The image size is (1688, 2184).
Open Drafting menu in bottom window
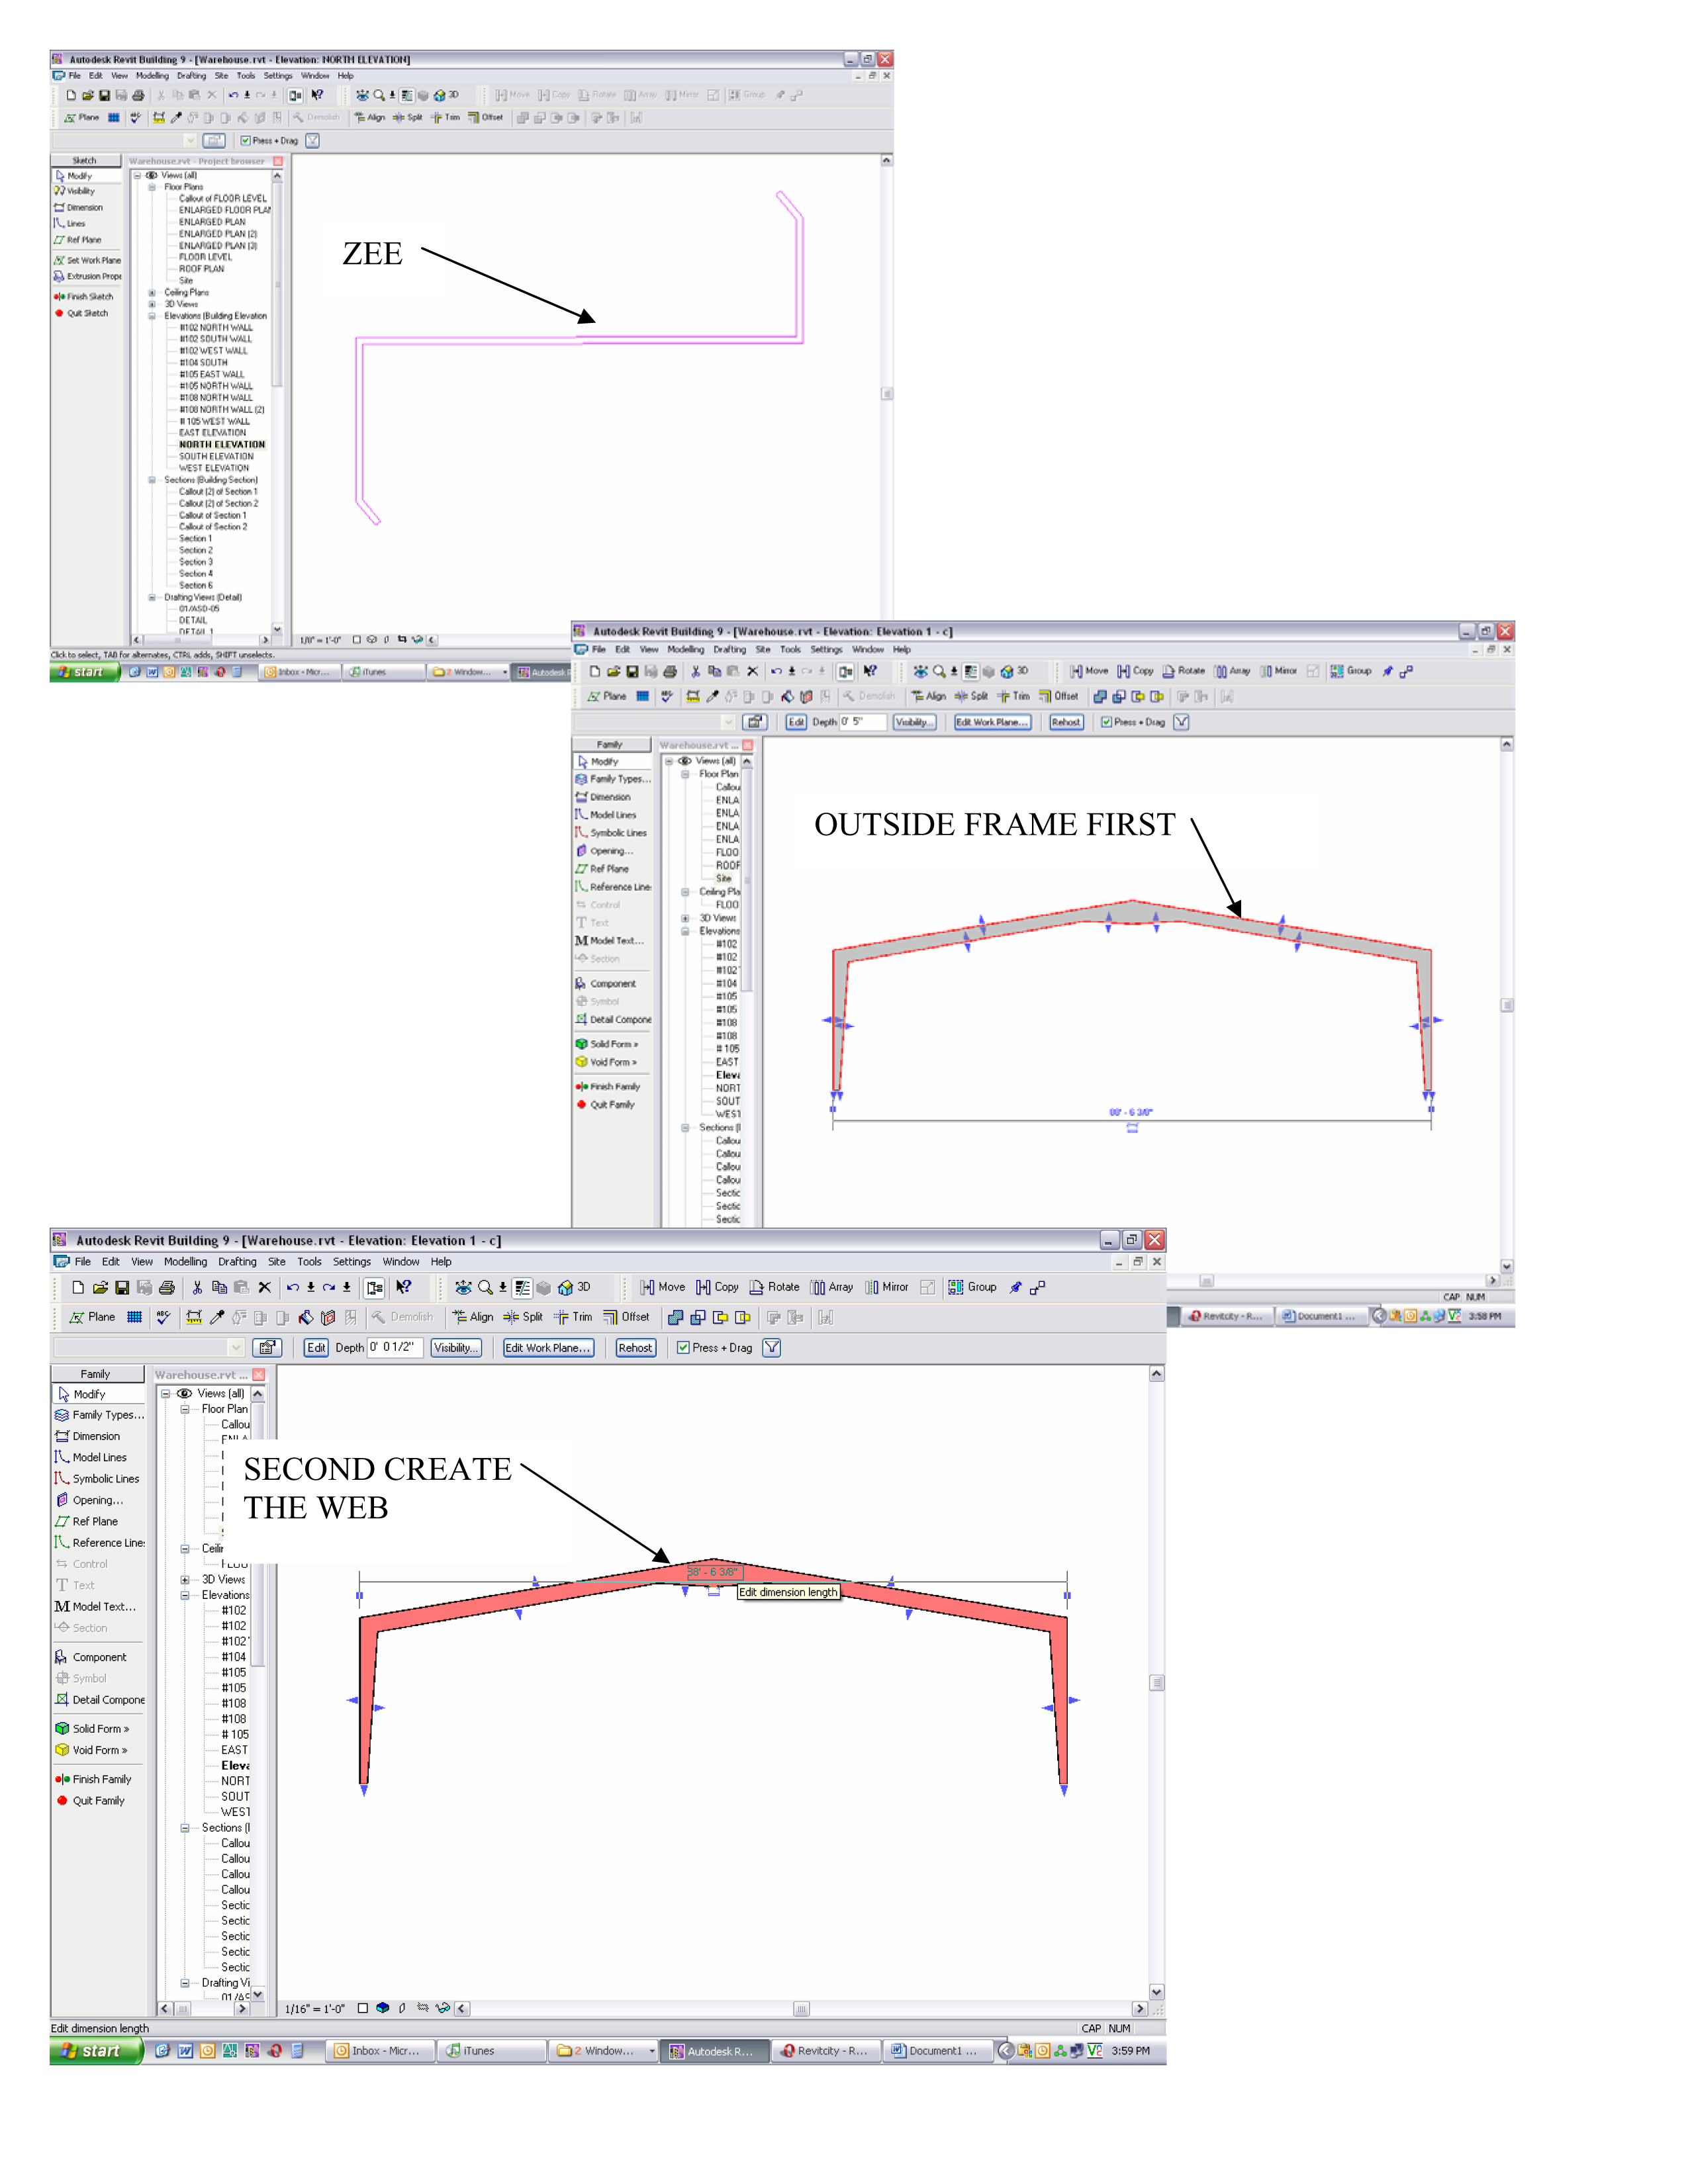pos(237,1262)
